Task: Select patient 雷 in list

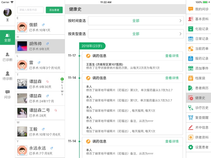Action: pos(40,65)
